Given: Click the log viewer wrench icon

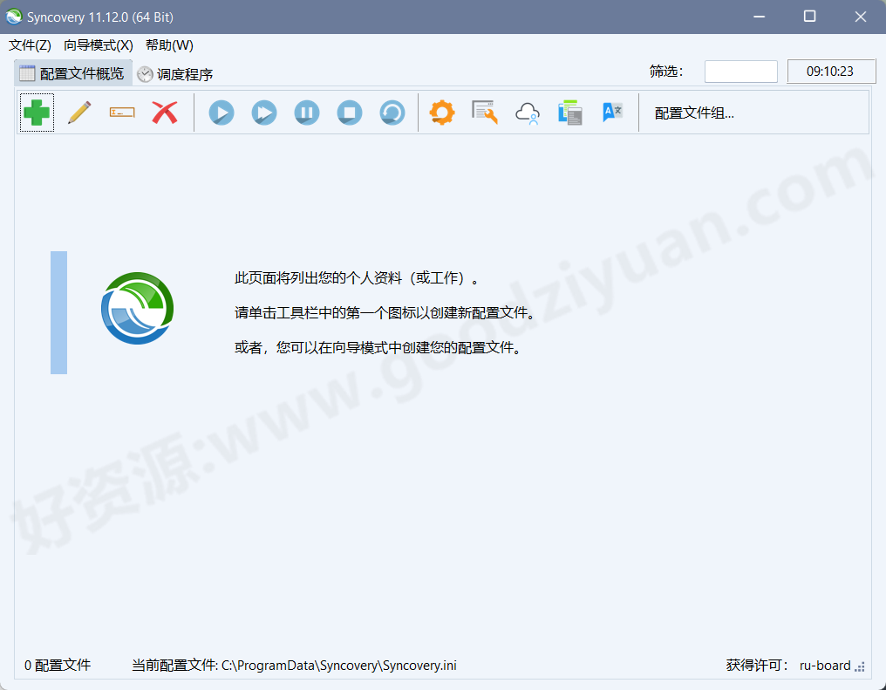Looking at the screenshot, I should point(484,113).
